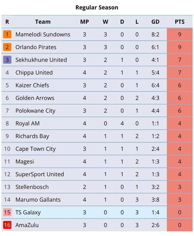This screenshot has height=236, width=194.
Task: Click the orange rank 1 badge
Action: tap(7, 34)
